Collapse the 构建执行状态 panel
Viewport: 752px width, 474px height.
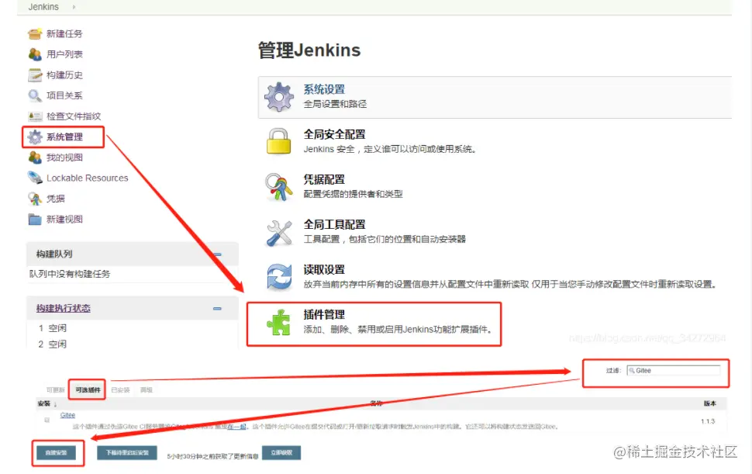(217, 309)
